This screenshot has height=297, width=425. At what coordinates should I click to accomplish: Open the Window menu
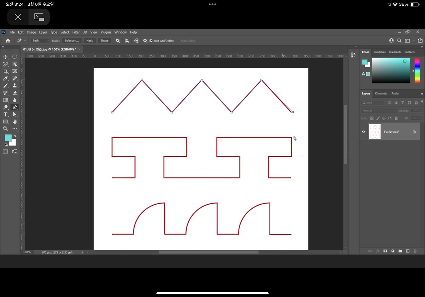pos(121,32)
